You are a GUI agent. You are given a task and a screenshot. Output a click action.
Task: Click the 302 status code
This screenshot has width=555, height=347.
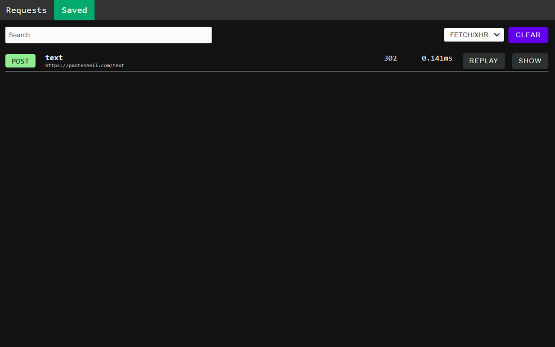[x=390, y=58]
